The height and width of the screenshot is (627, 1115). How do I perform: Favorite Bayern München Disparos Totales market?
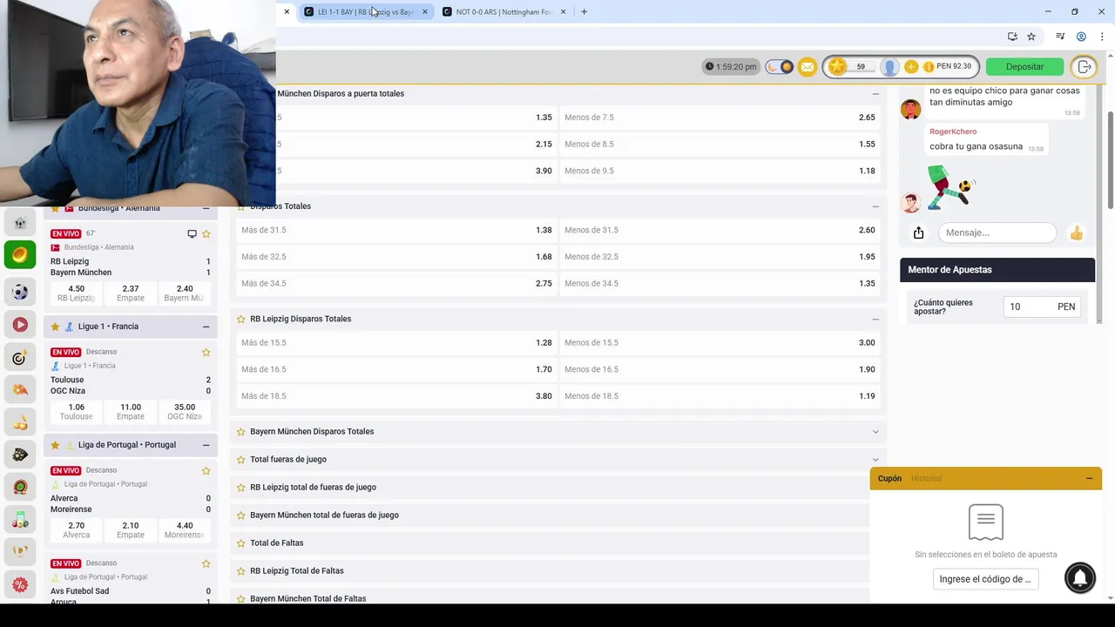pyautogui.click(x=241, y=431)
